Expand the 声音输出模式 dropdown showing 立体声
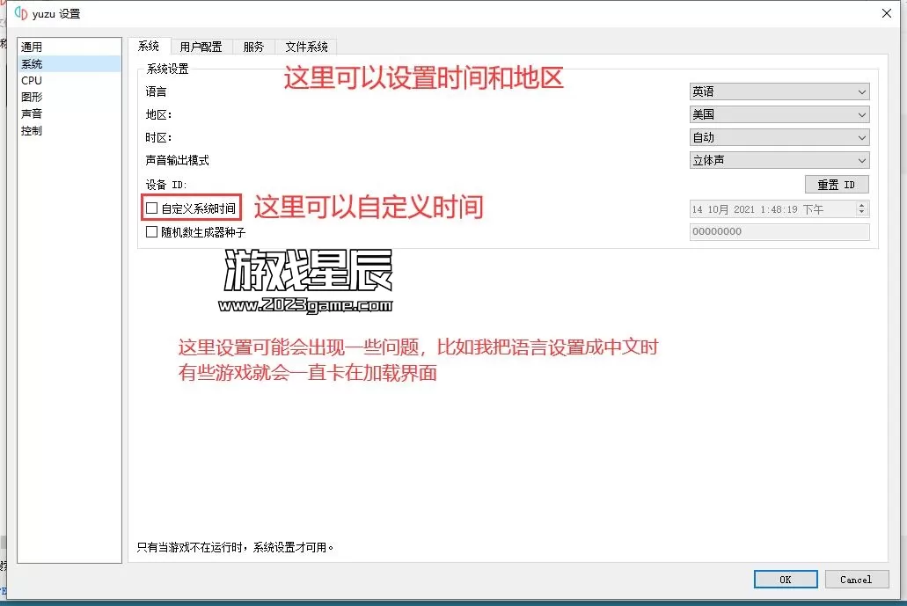907x606 pixels. [779, 160]
